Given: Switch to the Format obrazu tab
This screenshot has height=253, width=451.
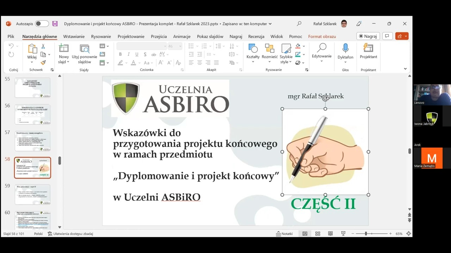Looking at the screenshot, I should coord(322,36).
